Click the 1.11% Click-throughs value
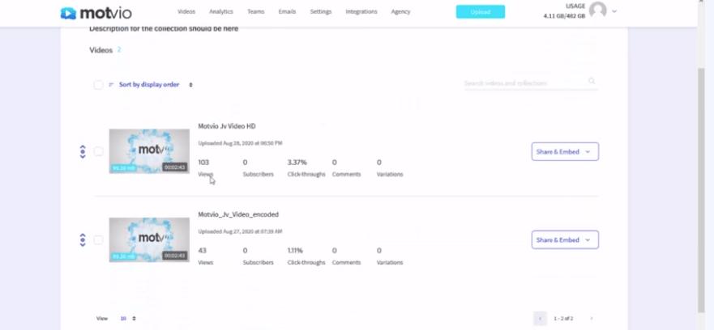This screenshot has width=714, height=330. [x=295, y=251]
